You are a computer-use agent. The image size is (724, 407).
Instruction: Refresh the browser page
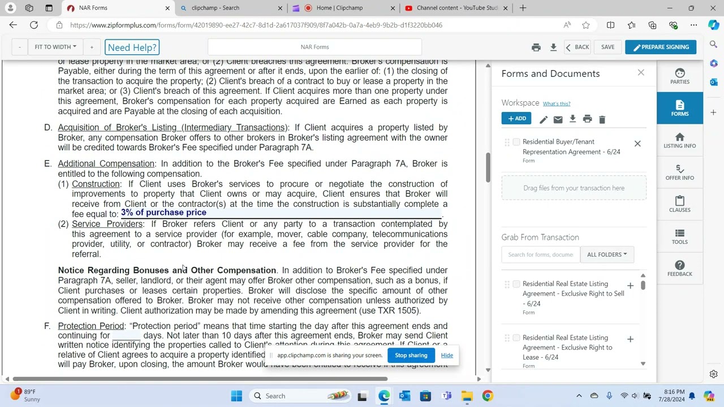(34, 25)
